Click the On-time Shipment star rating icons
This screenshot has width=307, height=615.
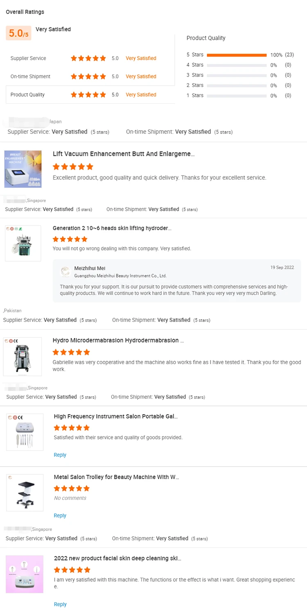pos(88,76)
